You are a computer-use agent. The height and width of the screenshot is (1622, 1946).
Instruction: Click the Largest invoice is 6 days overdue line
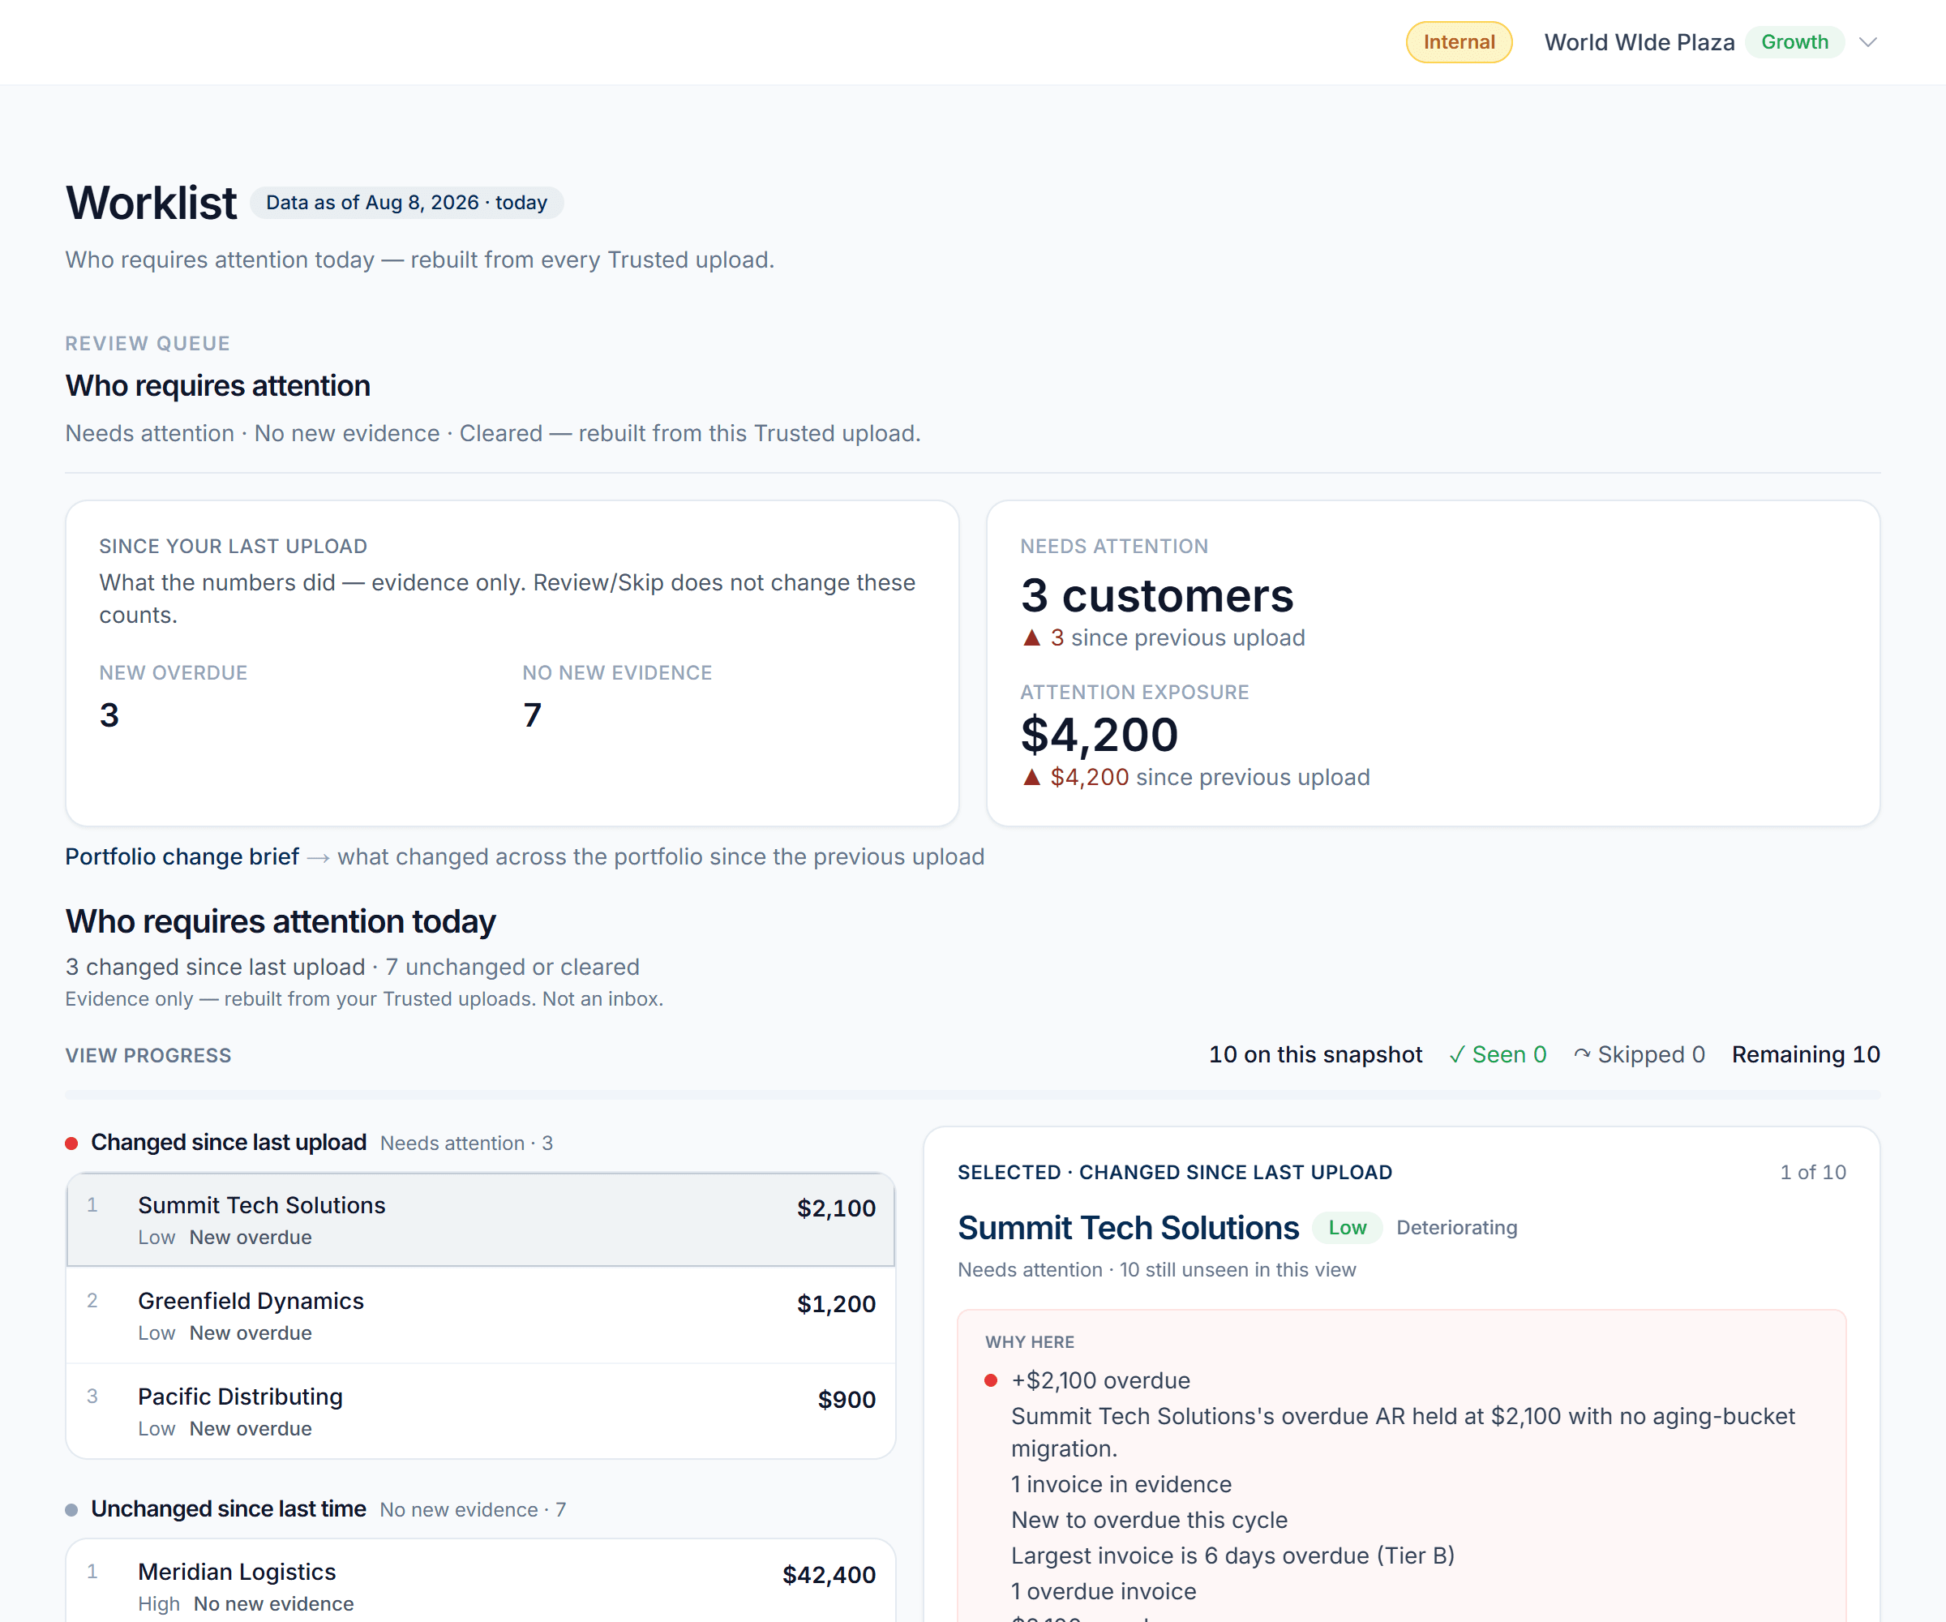click(1232, 1555)
